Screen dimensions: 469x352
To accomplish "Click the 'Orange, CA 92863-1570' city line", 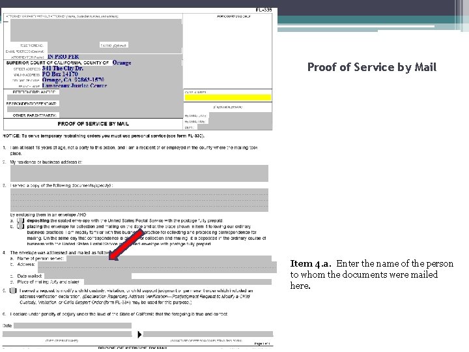I will point(73,80).
